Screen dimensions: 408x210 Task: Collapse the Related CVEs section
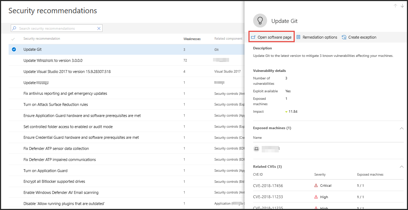402,167
